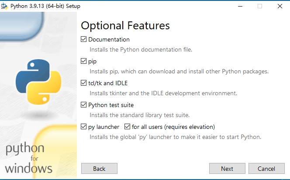Click the Python installer icon in title bar
Image resolution: width=290 pixels, height=180 pixels.
tap(4, 6)
